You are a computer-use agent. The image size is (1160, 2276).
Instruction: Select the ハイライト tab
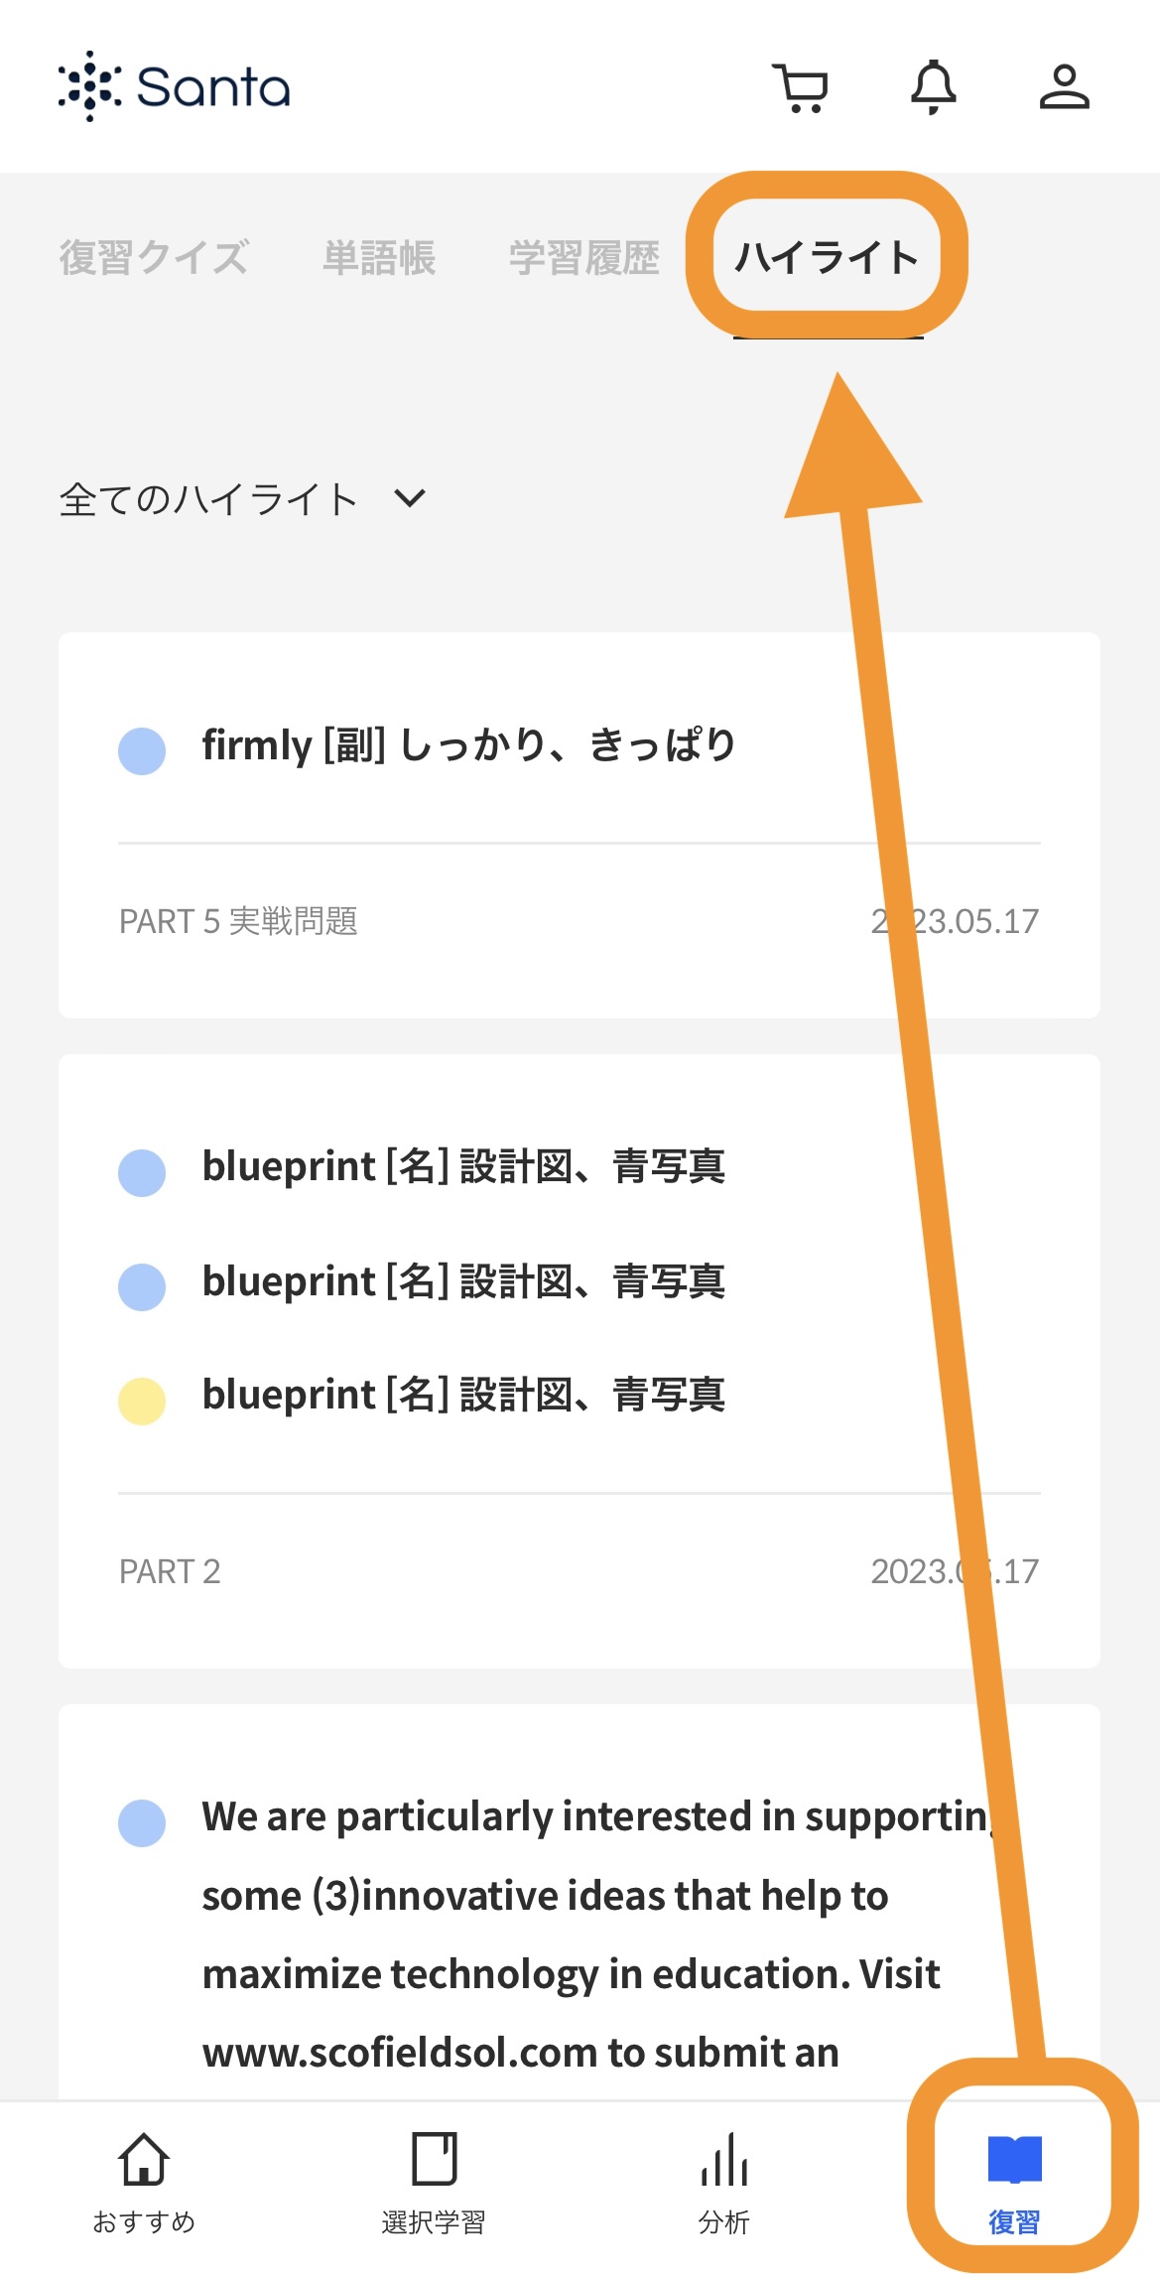coord(827,258)
